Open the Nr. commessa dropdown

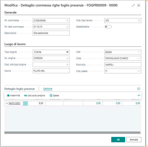click(x=67, y=20)
